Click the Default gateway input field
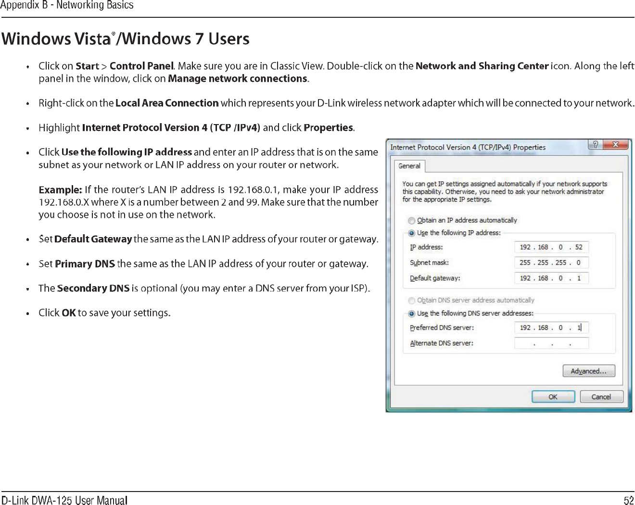The height and width of the screenshot is (505, 635). click(551, 278)
